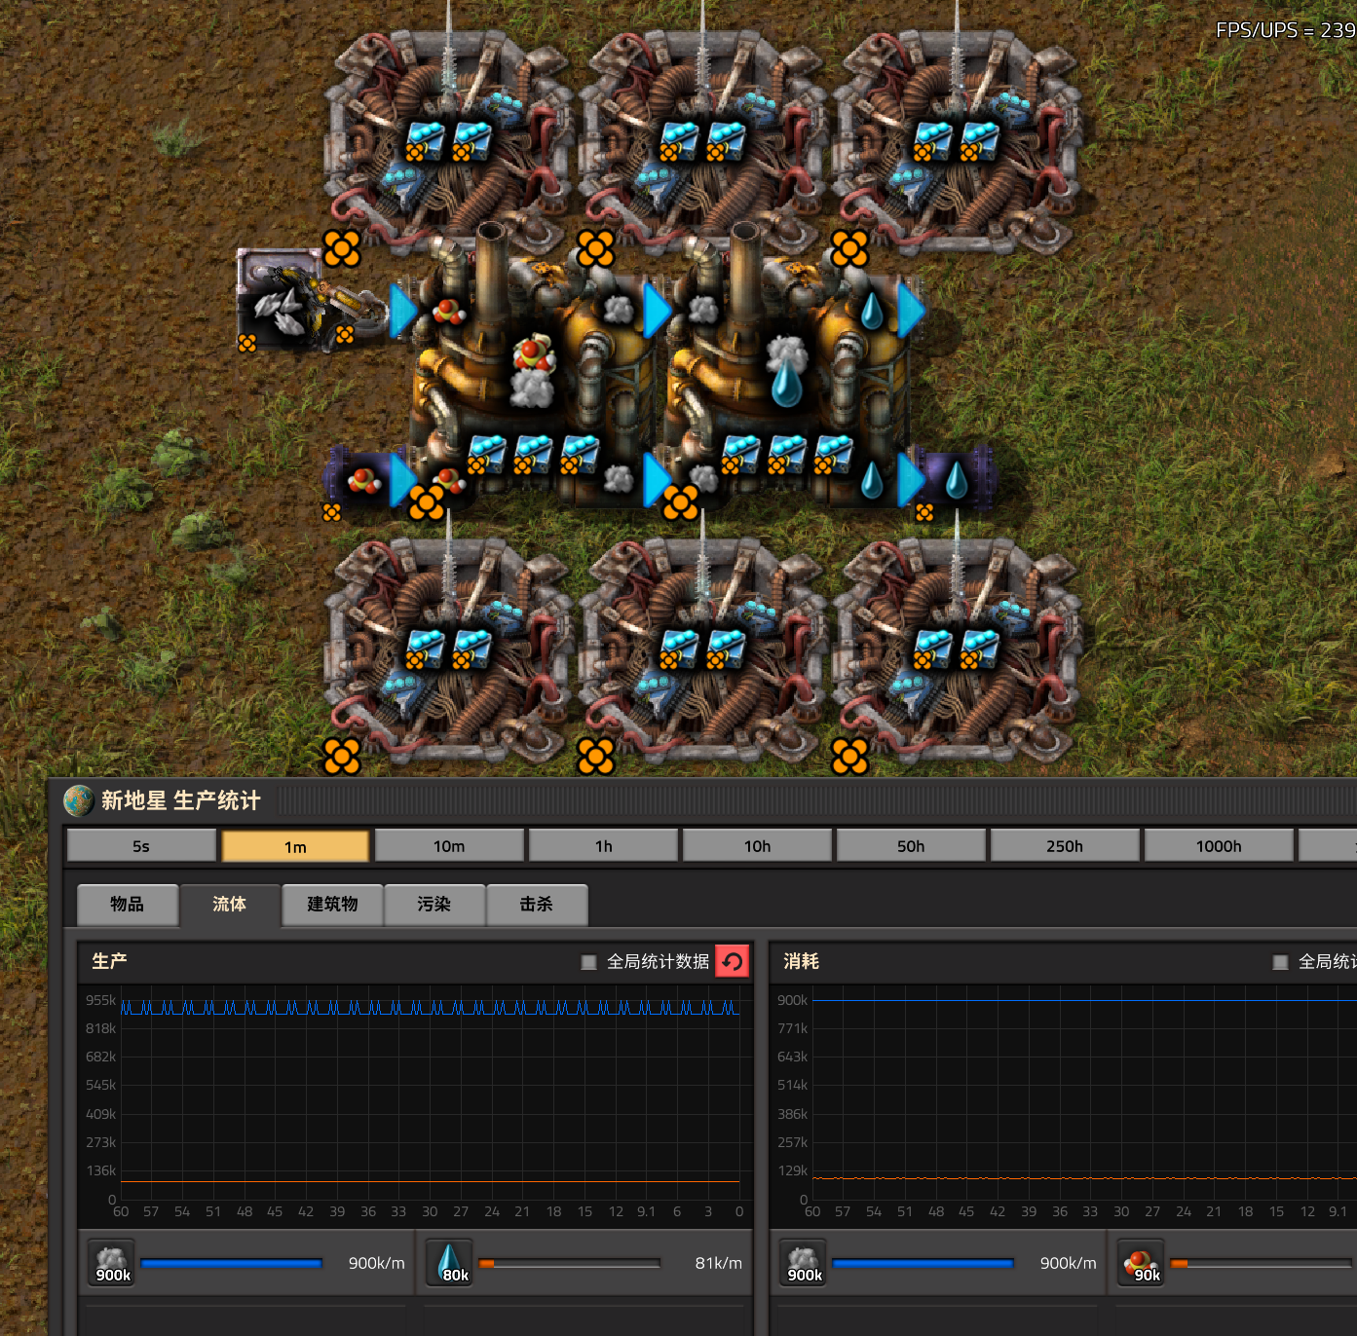Screen dimensions: 1357x1336
Task: Click the bottom-left beacon building
Action: [448, 650]
